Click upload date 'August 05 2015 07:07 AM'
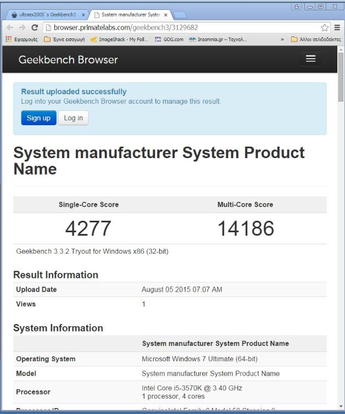Image resolution: width=345 pixels, height=414 pixels. [x=182, y=289]
